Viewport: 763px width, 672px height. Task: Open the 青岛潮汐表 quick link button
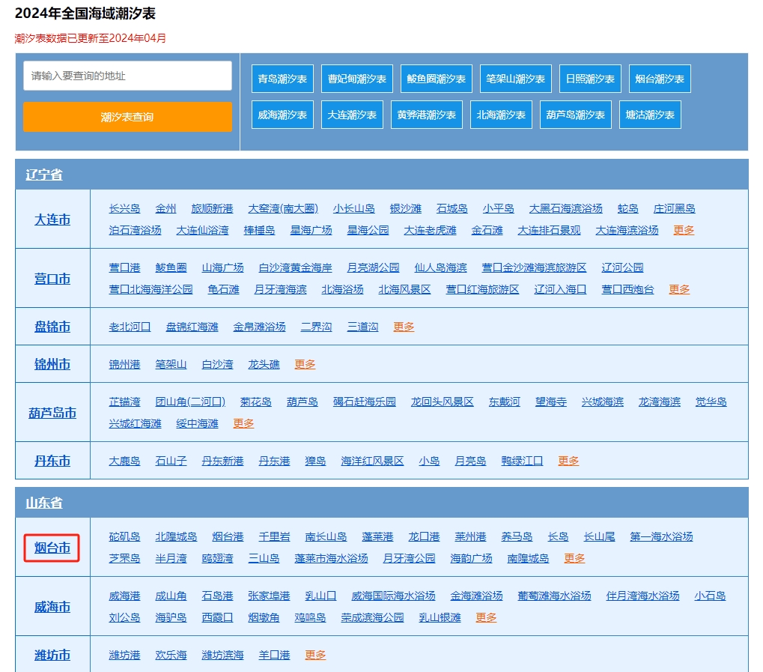pos(282,79)
